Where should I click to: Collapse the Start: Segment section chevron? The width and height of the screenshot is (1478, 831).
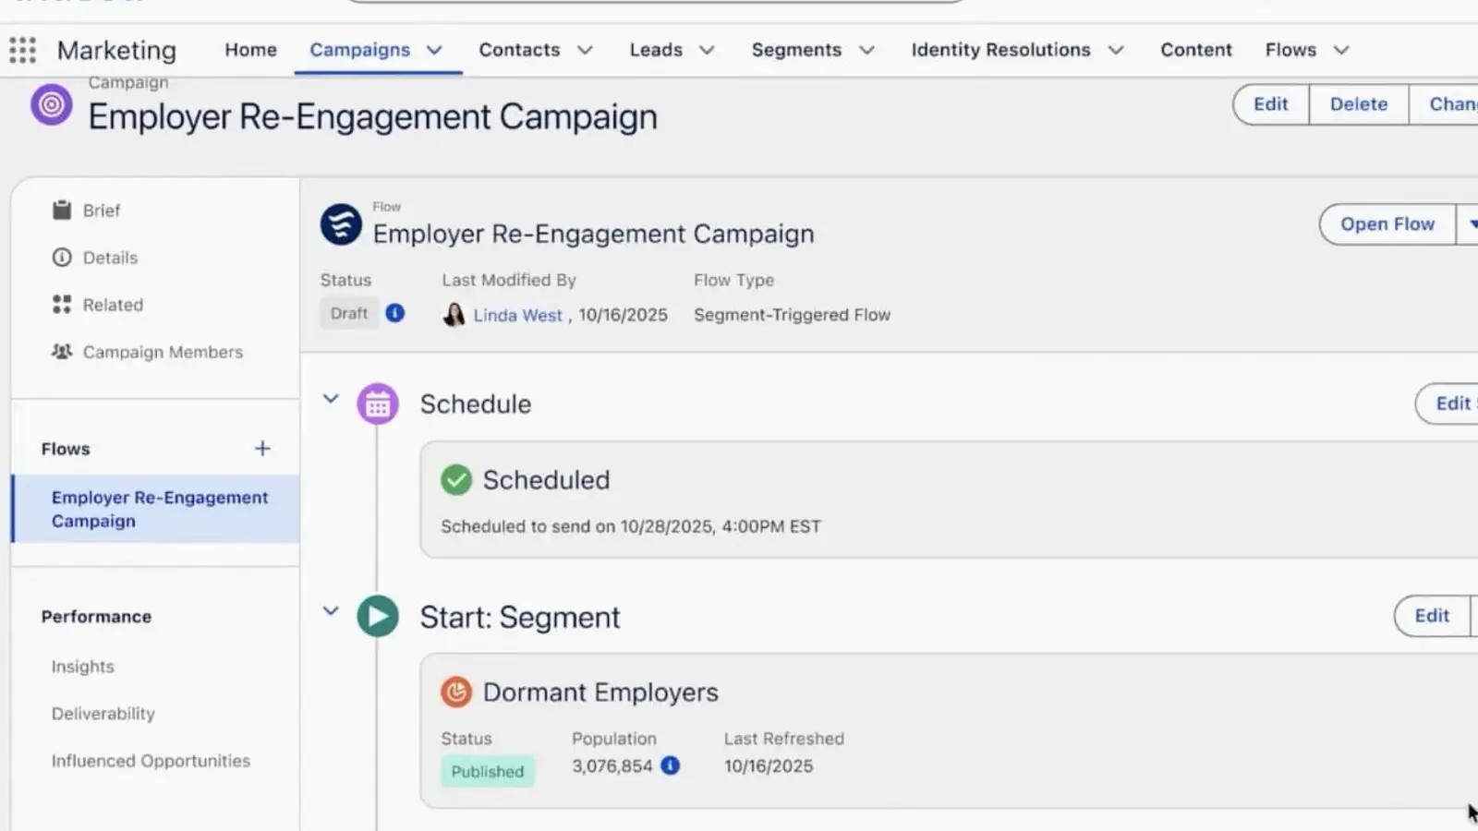coord(331,610)
